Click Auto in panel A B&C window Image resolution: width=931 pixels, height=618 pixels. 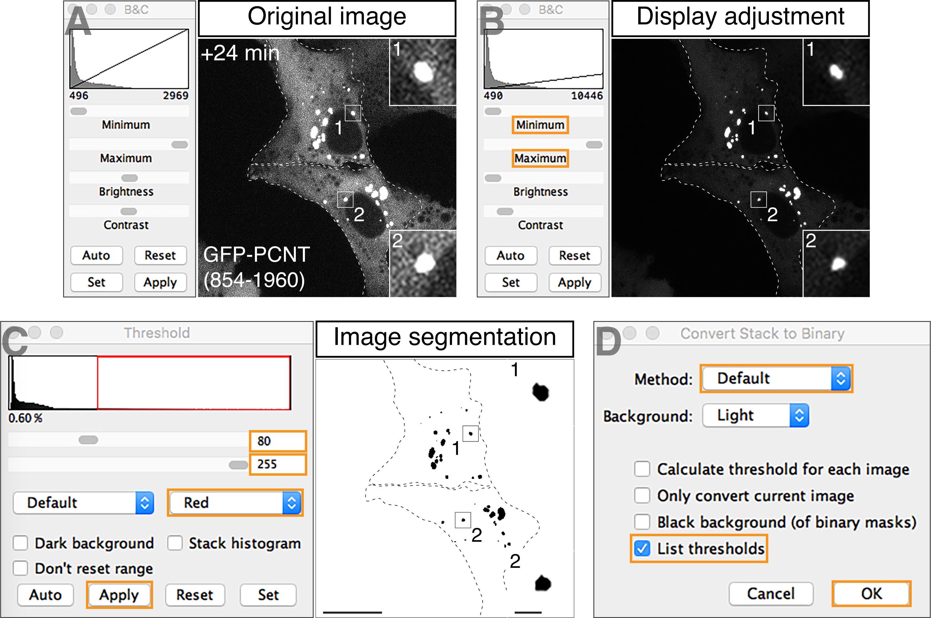pos(97,255)
